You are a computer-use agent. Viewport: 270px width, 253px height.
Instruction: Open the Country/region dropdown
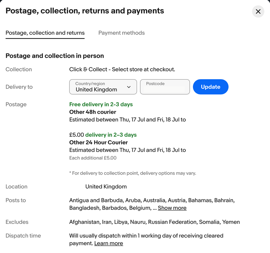click(103, 87)
